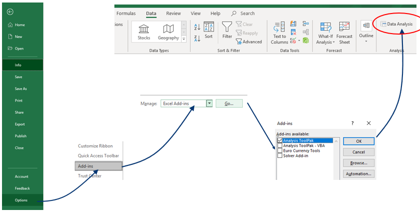
Task: Click Cancel in the Add-ins dialog
Action: click(359, 152)
